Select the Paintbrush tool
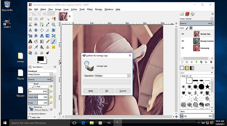The image size is (227, 126). click(53, 42)
